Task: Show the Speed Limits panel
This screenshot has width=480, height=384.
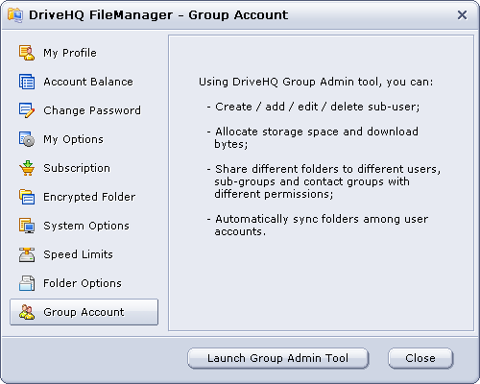Action: [78, 254]
